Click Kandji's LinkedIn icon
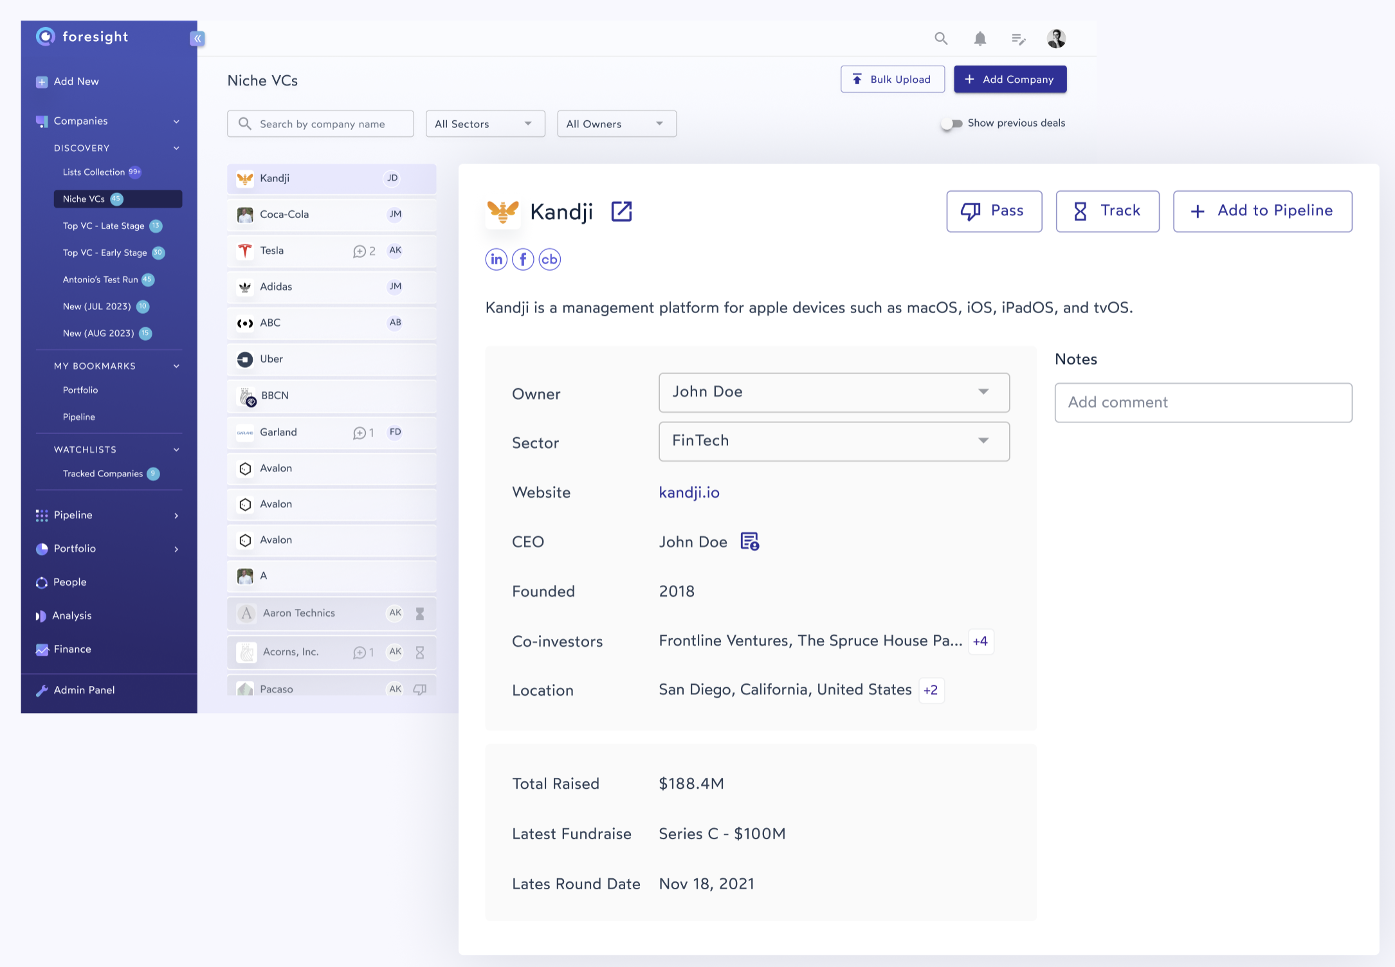This screenshot has height=967, width=1395. (496, 259)
